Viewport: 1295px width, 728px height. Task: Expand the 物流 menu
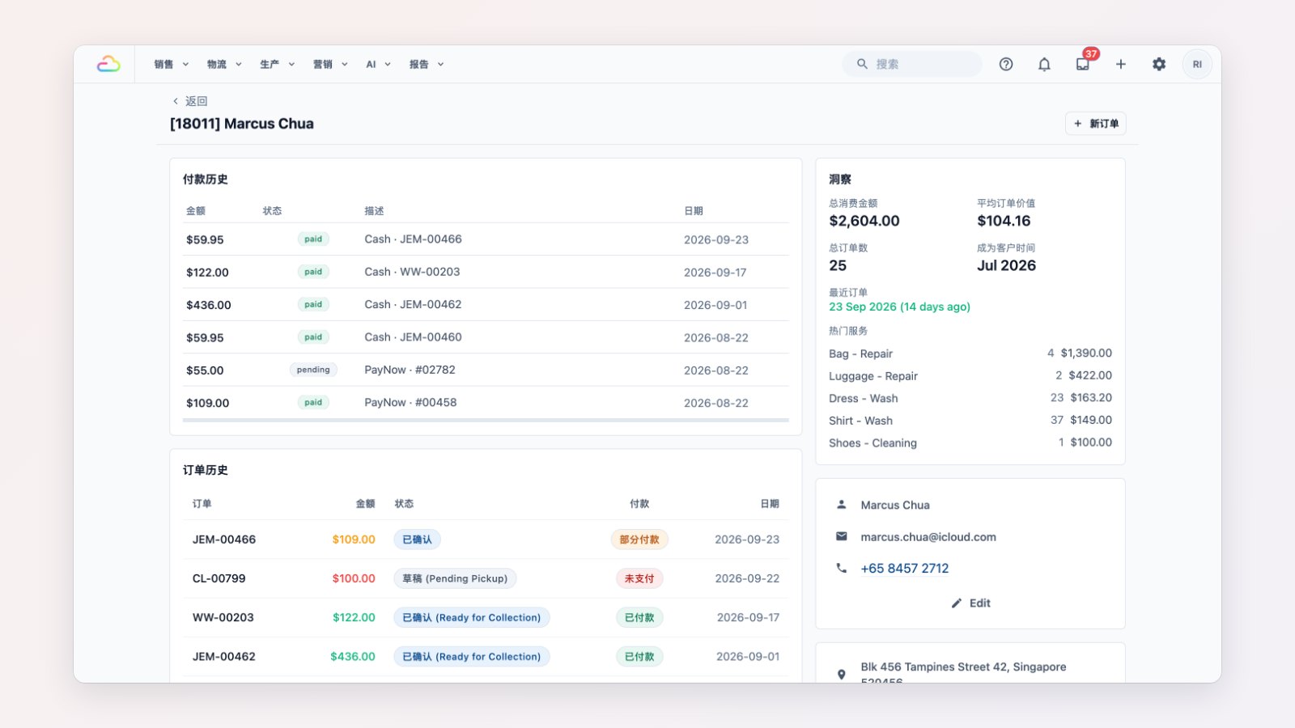point(224,64)
